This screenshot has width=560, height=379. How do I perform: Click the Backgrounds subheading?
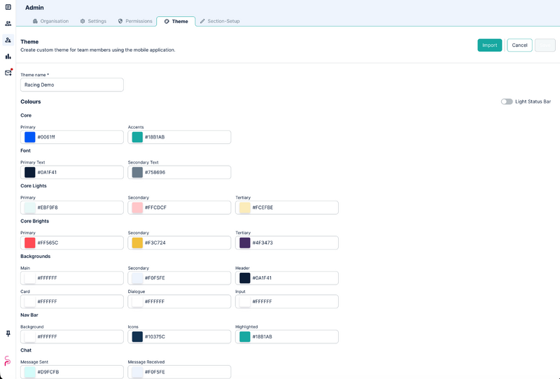click(x=36, y=256)
